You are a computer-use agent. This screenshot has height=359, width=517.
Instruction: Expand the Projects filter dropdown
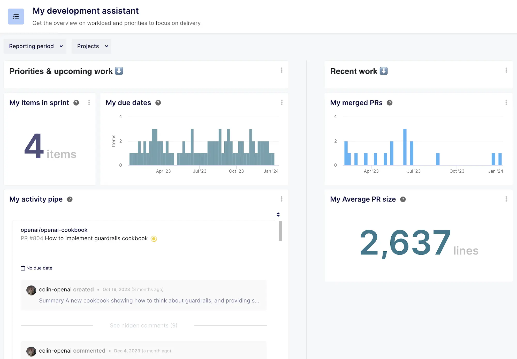(x=91, y=46)
